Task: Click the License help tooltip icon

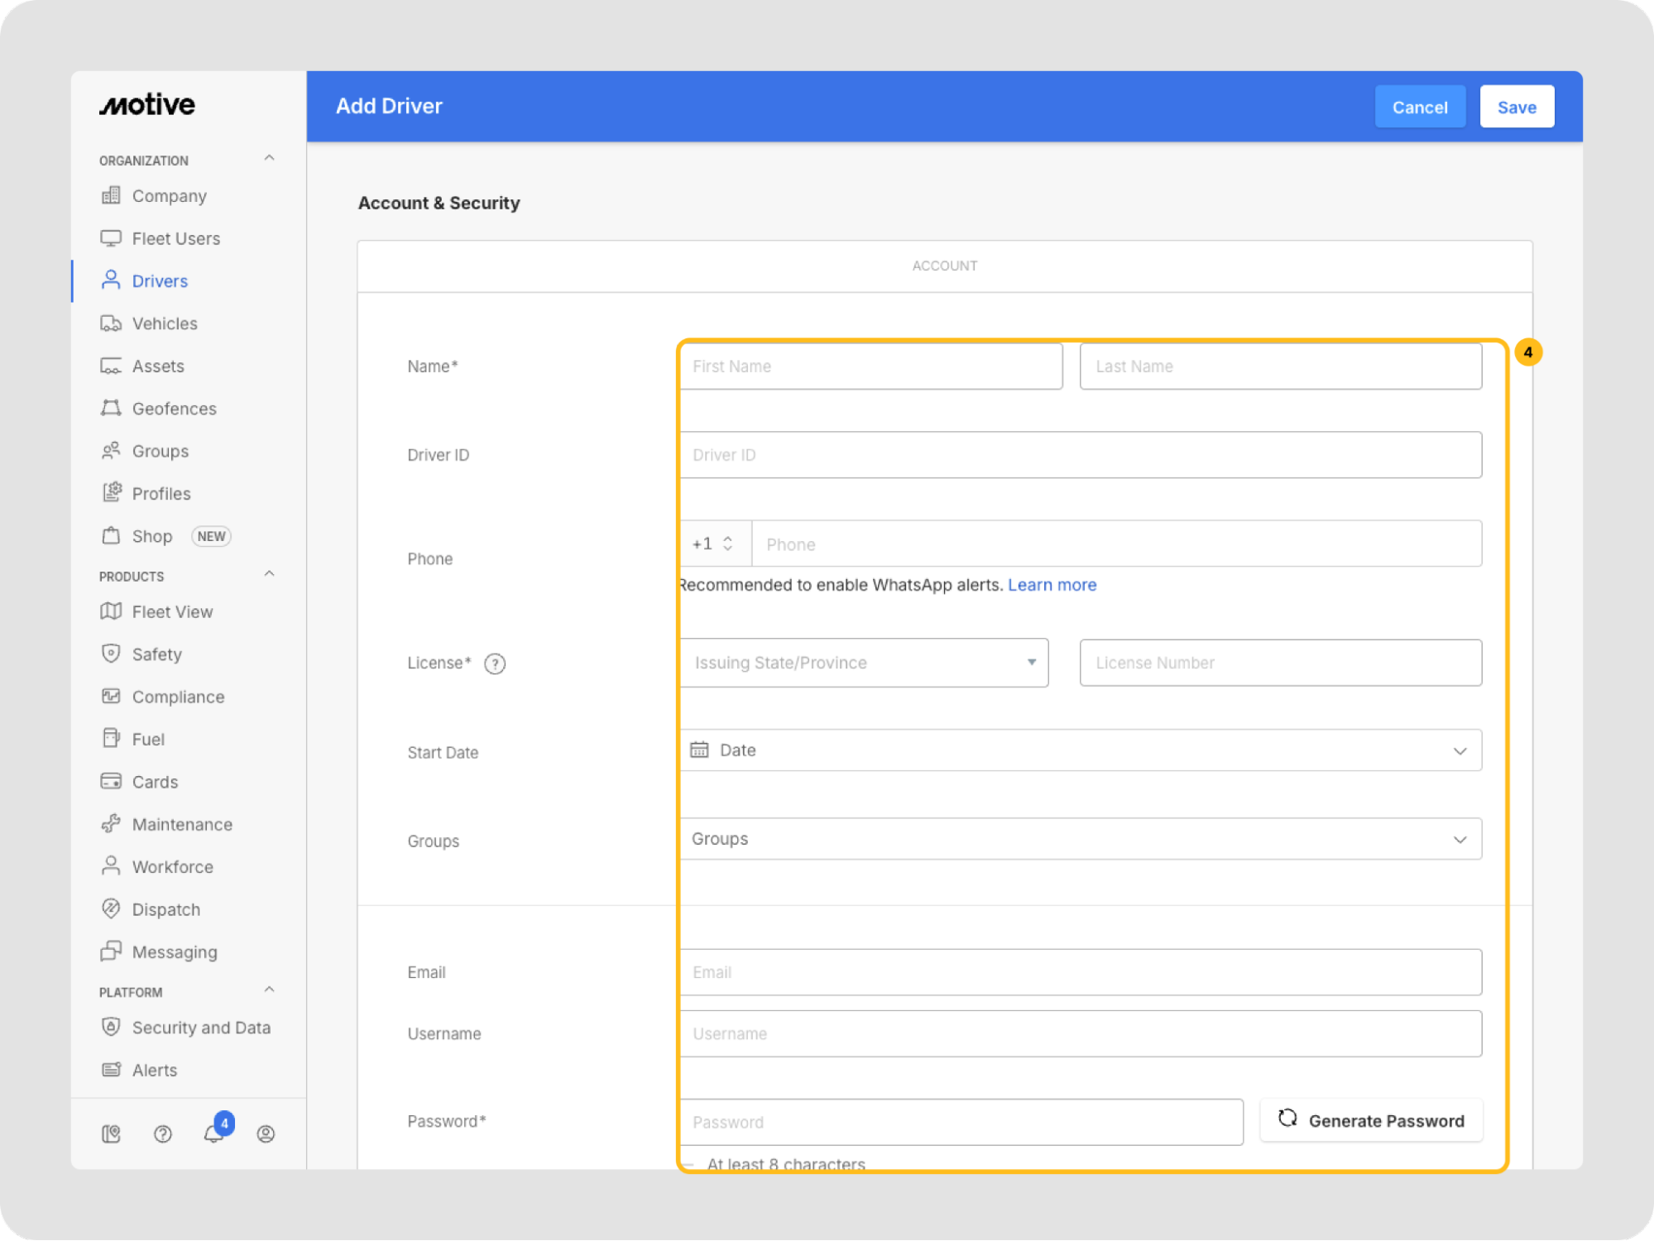Action: pos(495,664)
